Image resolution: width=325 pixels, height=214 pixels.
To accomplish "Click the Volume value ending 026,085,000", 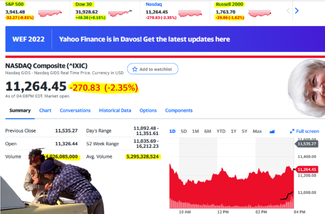I will (x=61, y=157).
